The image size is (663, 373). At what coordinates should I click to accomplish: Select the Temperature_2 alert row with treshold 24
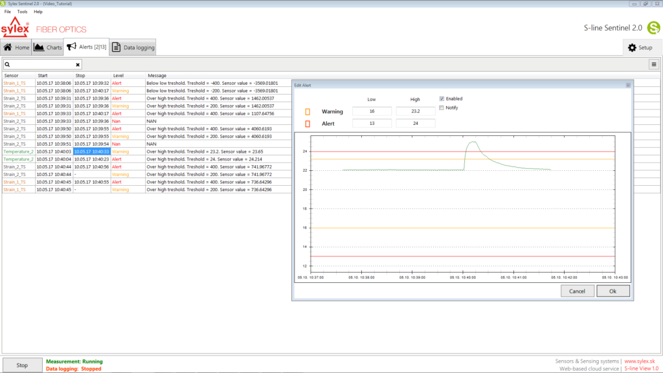tap(146, 159)
